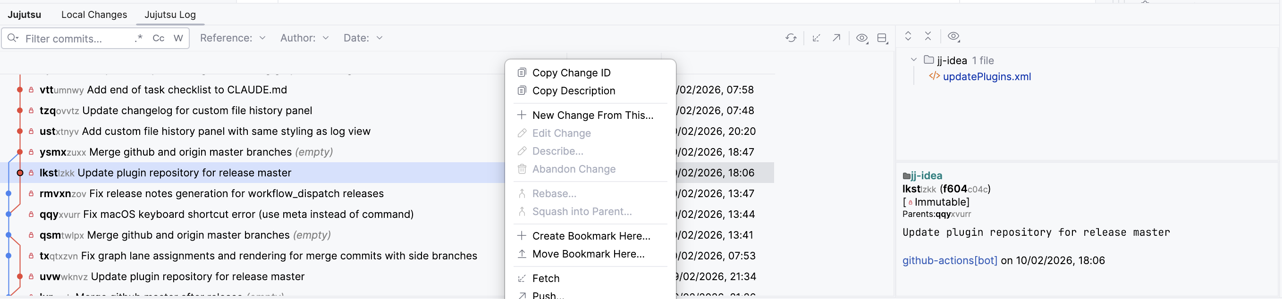
Task: Open the Reference filter dropdown
Action: (232, 38)
